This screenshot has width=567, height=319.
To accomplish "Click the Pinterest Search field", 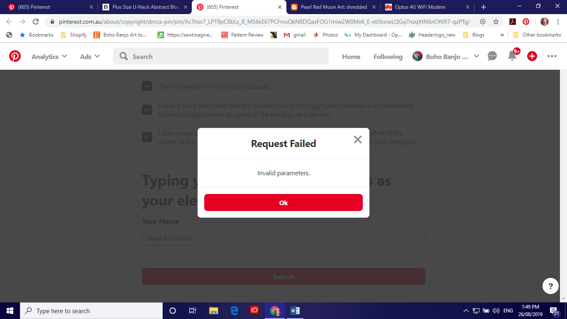I will pyautogui.click(x=221, y=56).
